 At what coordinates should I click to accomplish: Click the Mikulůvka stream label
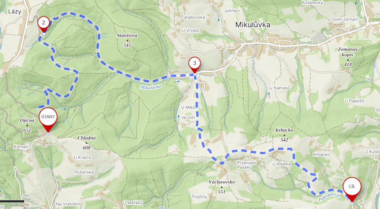click(151, 87)
